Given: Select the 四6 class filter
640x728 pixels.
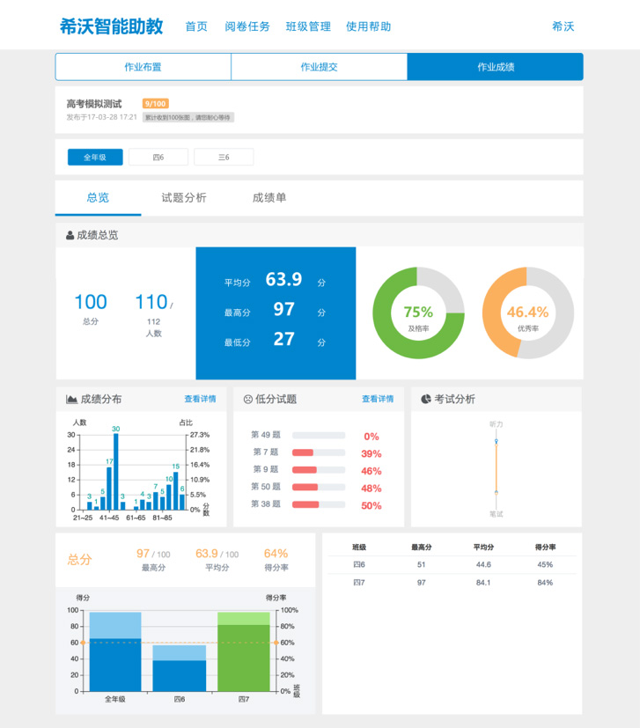Looking at the screenshot, I should (x=158, y=158).
